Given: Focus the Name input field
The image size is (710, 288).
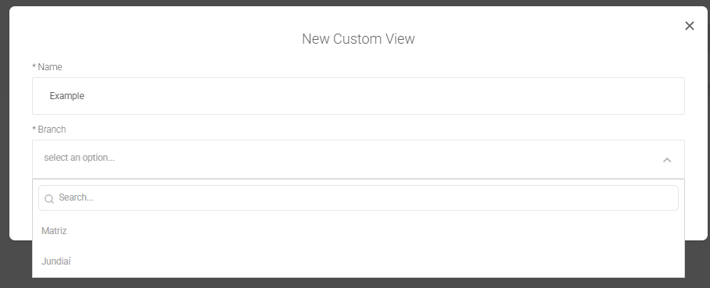Looking at the screenshot, I should click(x=358, y=96).
